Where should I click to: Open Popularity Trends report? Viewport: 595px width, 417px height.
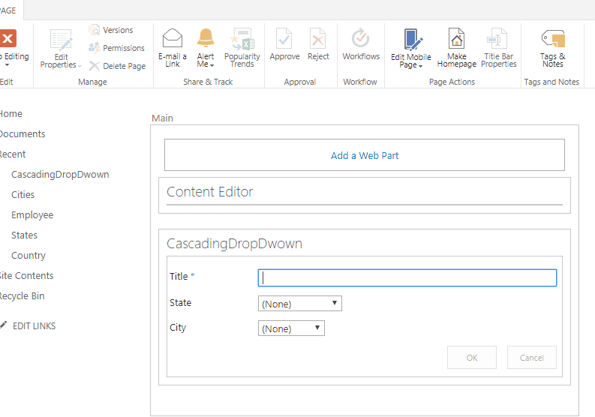pyautogui.click(x=242, y=48)
